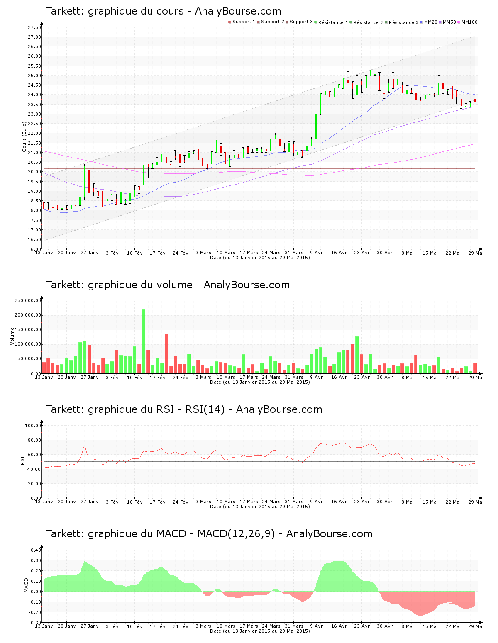498x643 pixels.
Task: Click the 27.50 value on price axis
Action: click(x=34, y=27)
